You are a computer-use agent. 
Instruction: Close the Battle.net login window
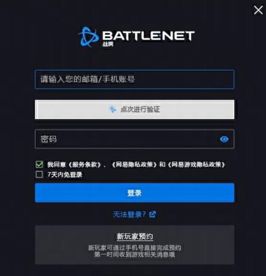tap(258, 10)
